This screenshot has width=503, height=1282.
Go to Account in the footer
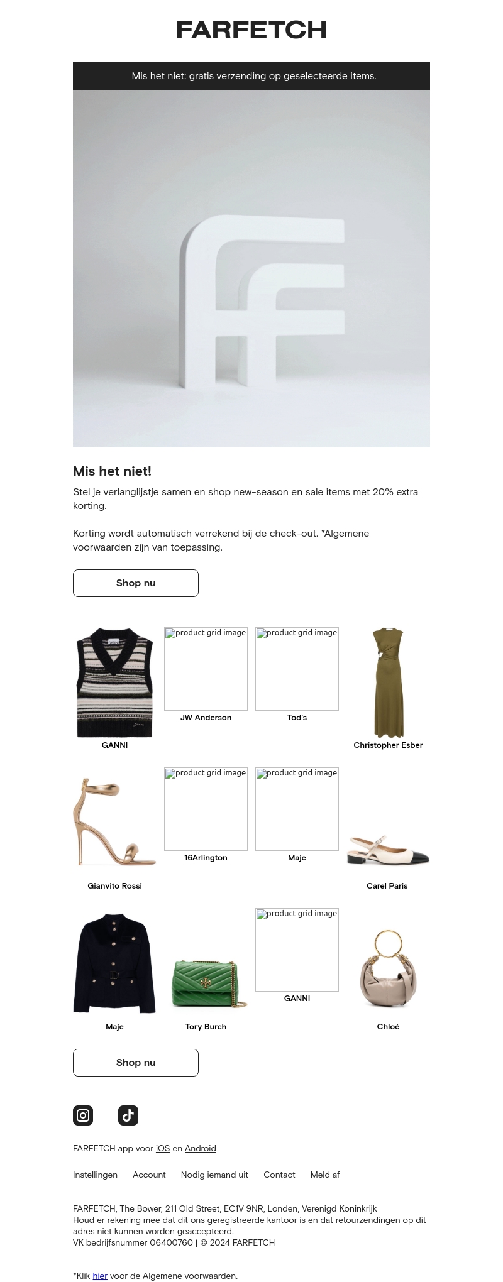pyautogui.click(x=149, y=1175)
